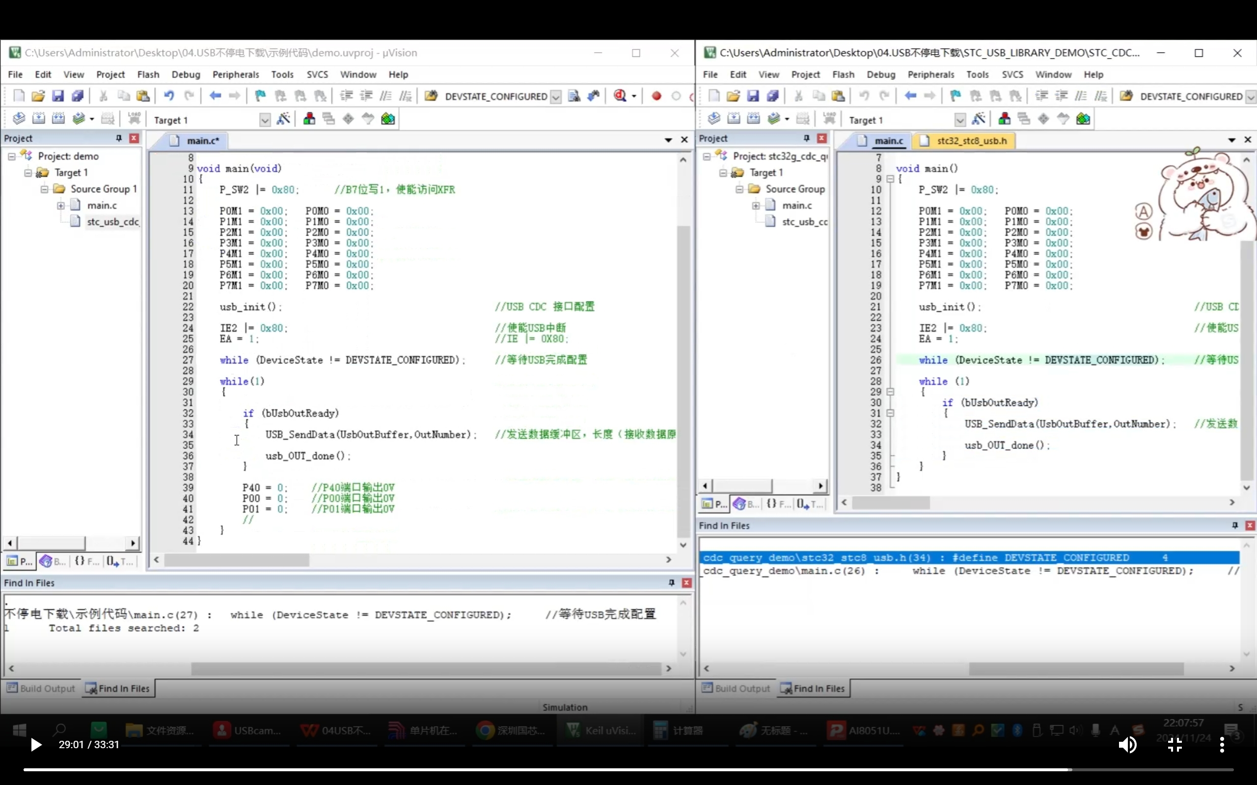Switch to Build Output tab in right window
The image size is (1257, 785).
pyautogui.click(x=736, y=689)
